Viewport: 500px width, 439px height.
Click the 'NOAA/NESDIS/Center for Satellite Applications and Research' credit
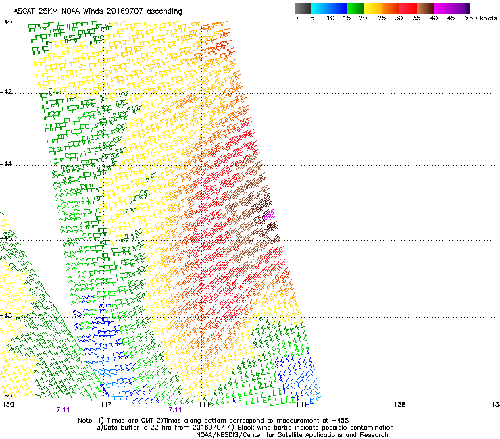point(292,435)
